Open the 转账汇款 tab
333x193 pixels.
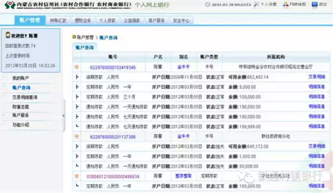point(58,21)
